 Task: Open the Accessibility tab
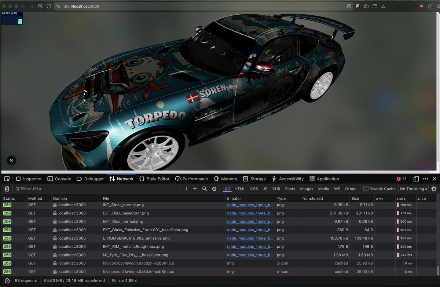click(x=288, y=179)
